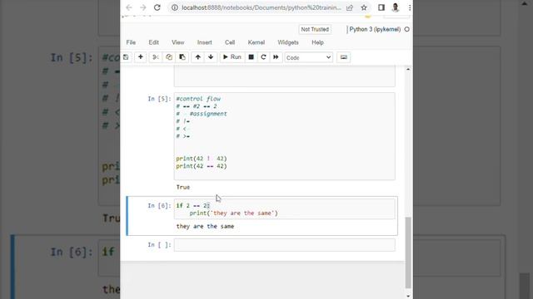
Task: Restart the kernel icon
Action: (x=263, y=57)
